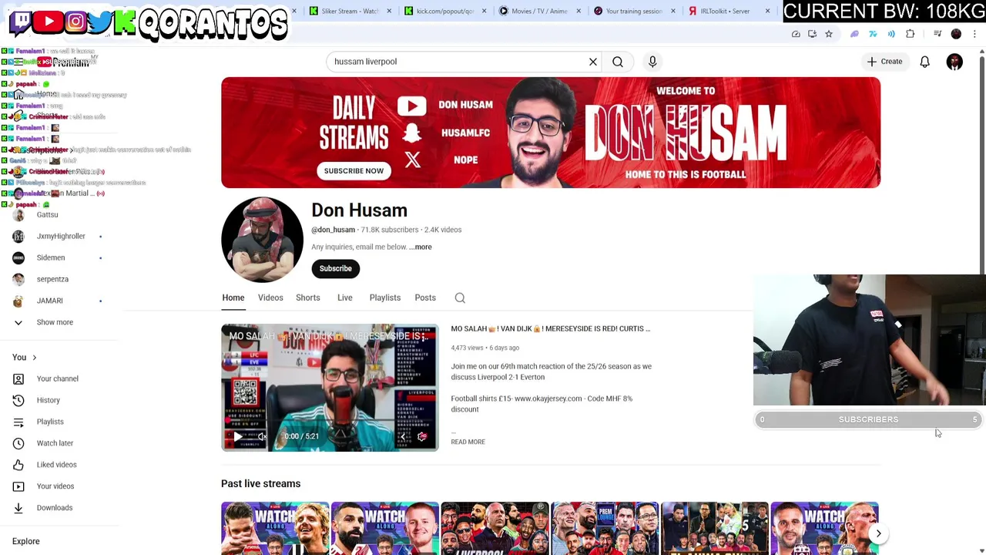986x555 pixels.
Task: Open the browser profile avatar
Action: click(956, 34)
